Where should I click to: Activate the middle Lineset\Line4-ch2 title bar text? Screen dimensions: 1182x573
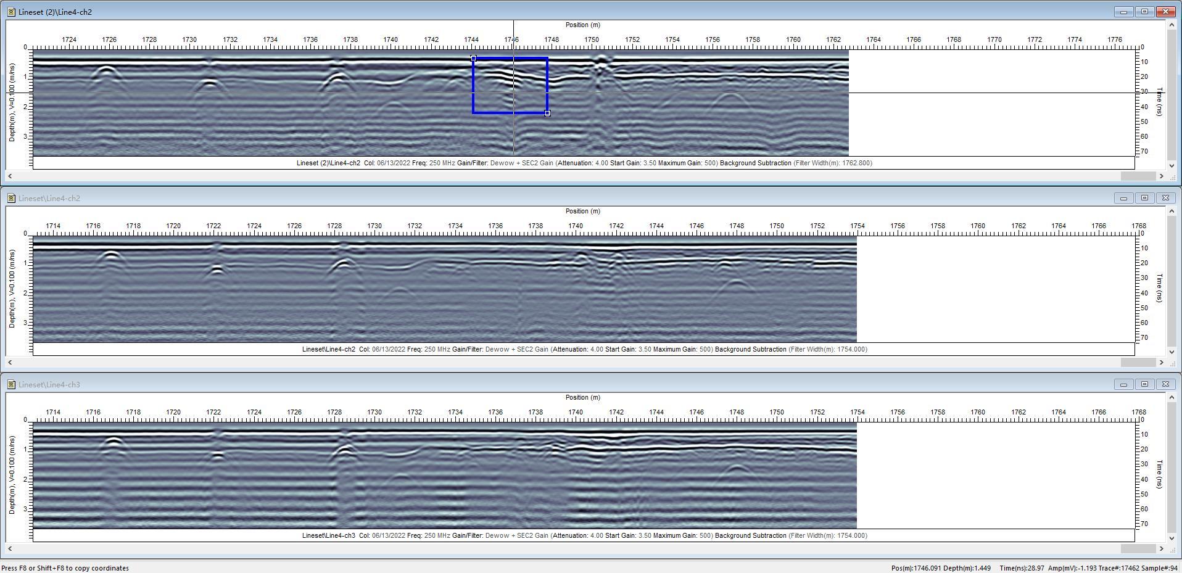click(49, 198)
